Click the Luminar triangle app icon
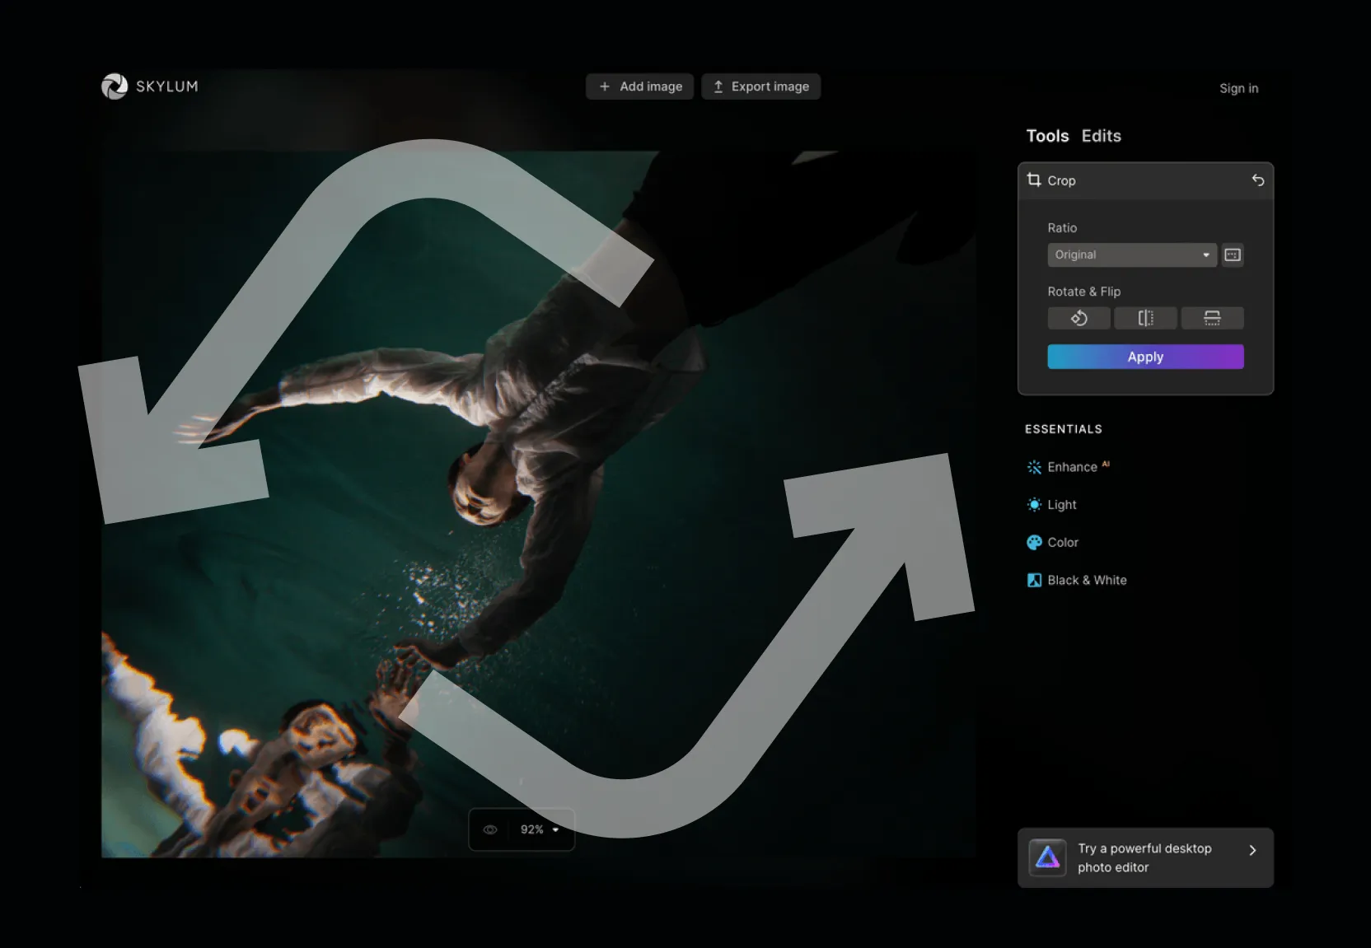1371x948 pixels. (1047, 857)
